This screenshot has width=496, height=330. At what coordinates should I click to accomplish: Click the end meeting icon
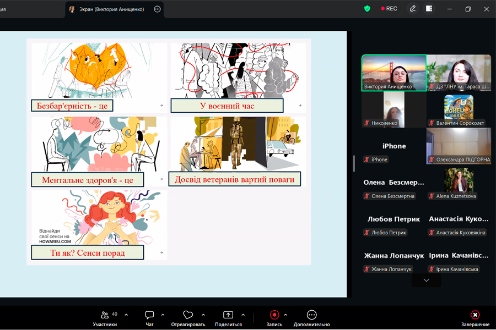pos(475,315)
